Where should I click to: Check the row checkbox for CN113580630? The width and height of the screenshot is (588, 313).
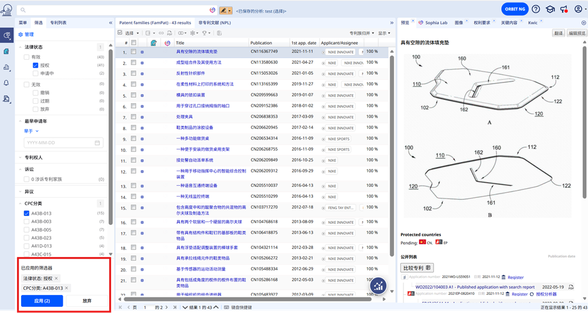click(133, 63)
